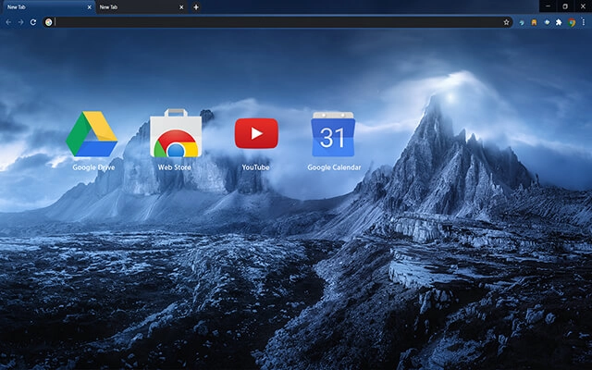Screen dimensions: 592x370
Task: Click the YouTube label text
Action: pos(255,167)
